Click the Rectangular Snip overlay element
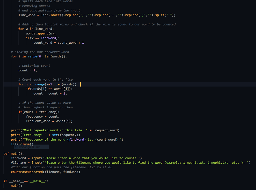Image resolution: width=256 pixels, height=190 pixels. 30,147
